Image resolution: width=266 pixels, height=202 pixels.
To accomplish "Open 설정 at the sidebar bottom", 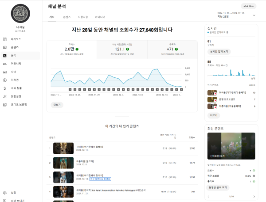I will coord(13,193).
